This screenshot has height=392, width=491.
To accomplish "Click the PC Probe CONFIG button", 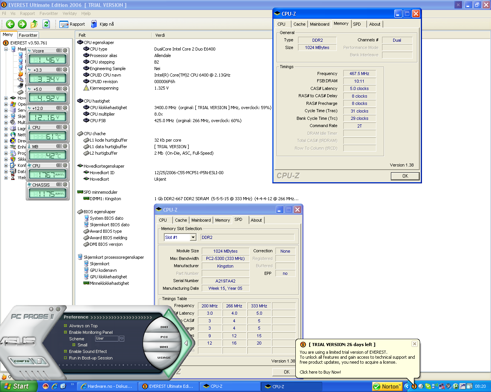I will [x=22, y=361].
